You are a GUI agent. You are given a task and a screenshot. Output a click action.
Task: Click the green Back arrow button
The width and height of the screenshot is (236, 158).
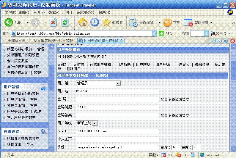[9, 22]
